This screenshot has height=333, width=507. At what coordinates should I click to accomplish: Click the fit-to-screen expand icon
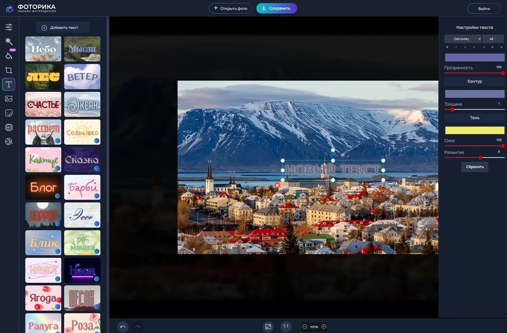pos(268,327)
